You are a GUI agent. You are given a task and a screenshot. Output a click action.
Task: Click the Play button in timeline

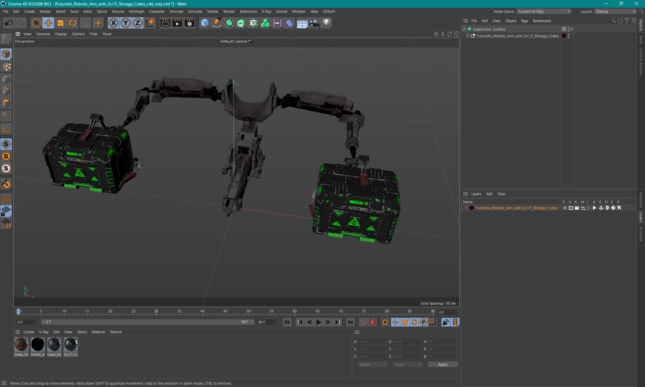(x=319, y=322)
